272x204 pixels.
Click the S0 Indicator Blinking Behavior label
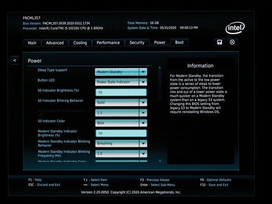pos(61,100)
